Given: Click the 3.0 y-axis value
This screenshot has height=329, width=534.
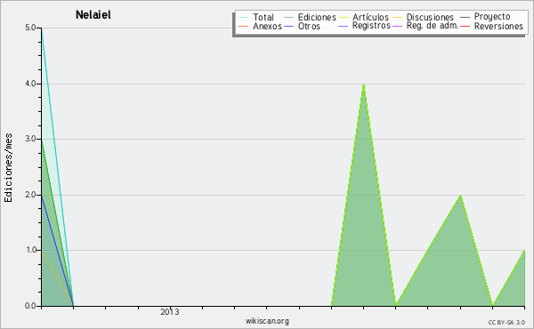Looking at the screenshot, I should coord(31,139).
